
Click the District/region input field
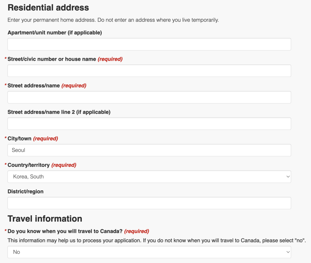point(149,203)
